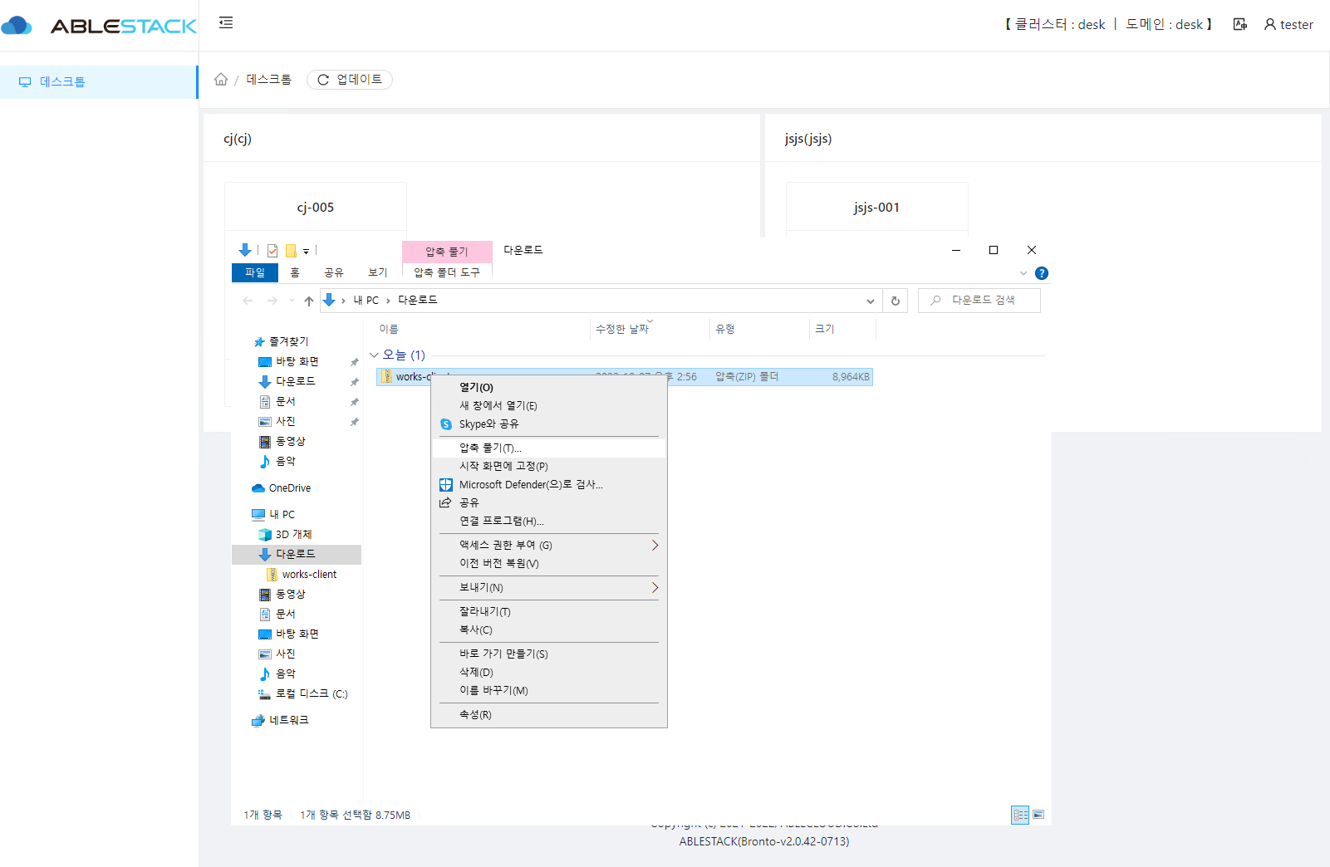Click the sidebar collapse icon near the logo
This screenshot has width=1330, height=867.
click(x=225, y=23)
